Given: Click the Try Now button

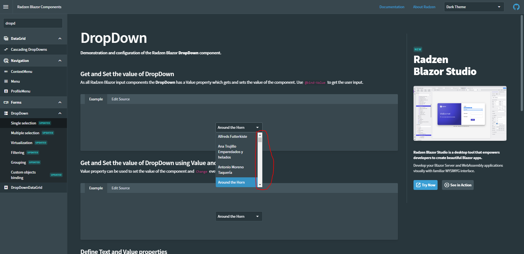Looking at the screenshot, I should pos(425,185).
